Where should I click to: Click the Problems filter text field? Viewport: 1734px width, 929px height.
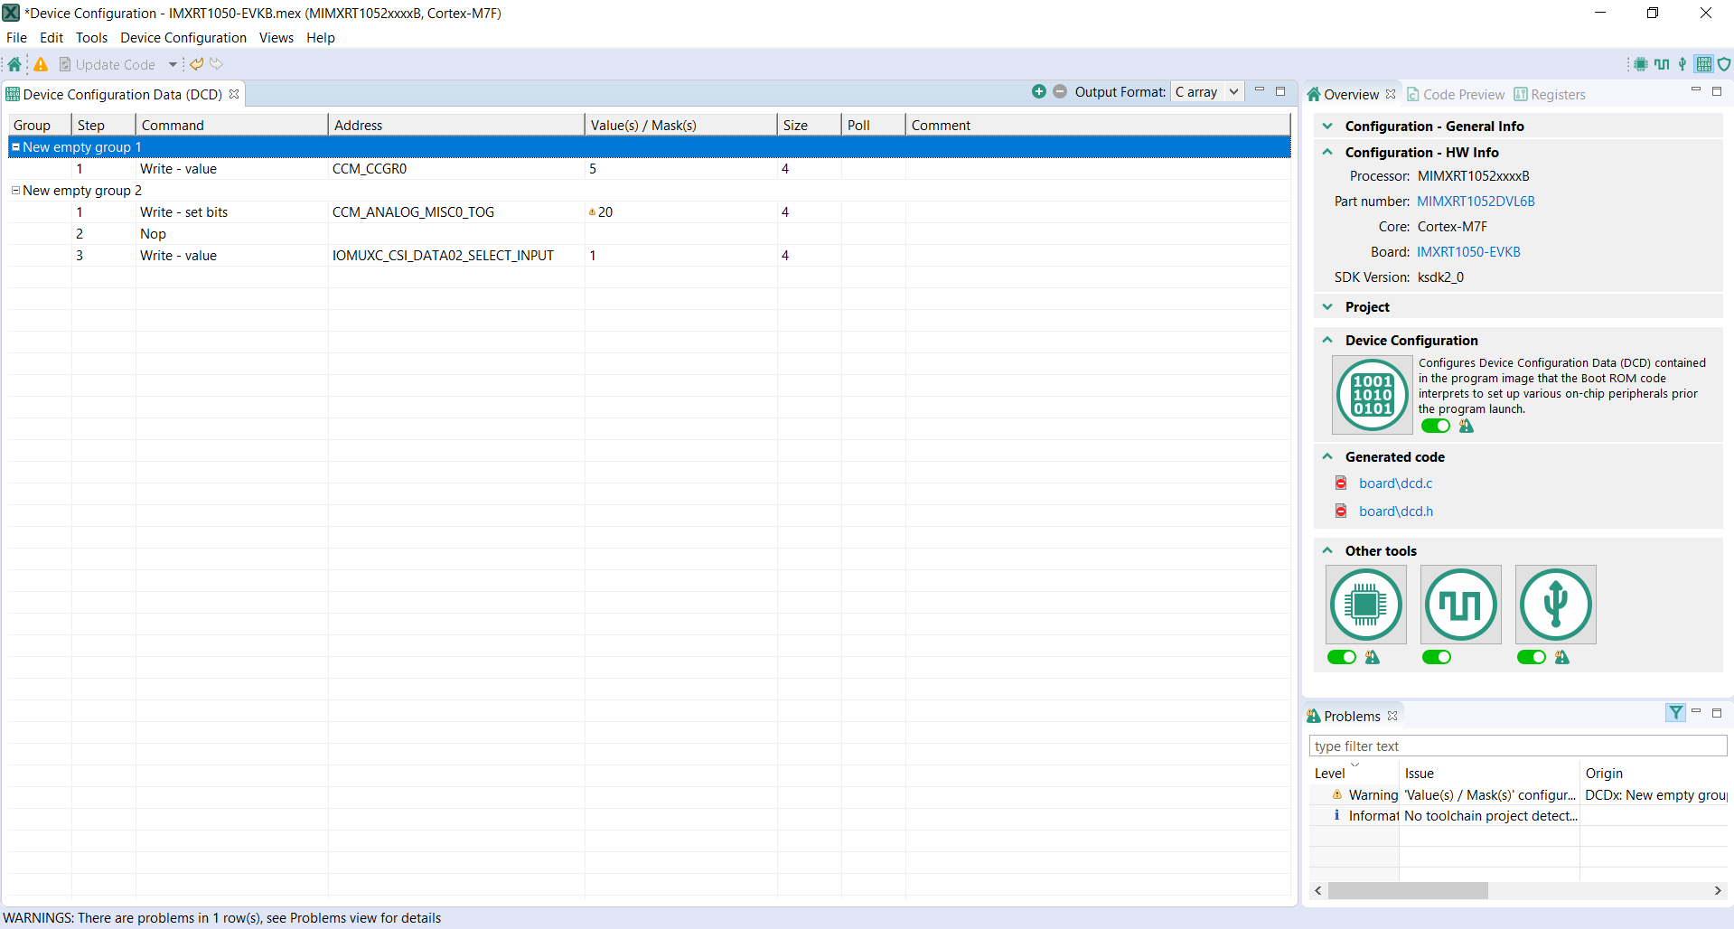click(1518, 746)
